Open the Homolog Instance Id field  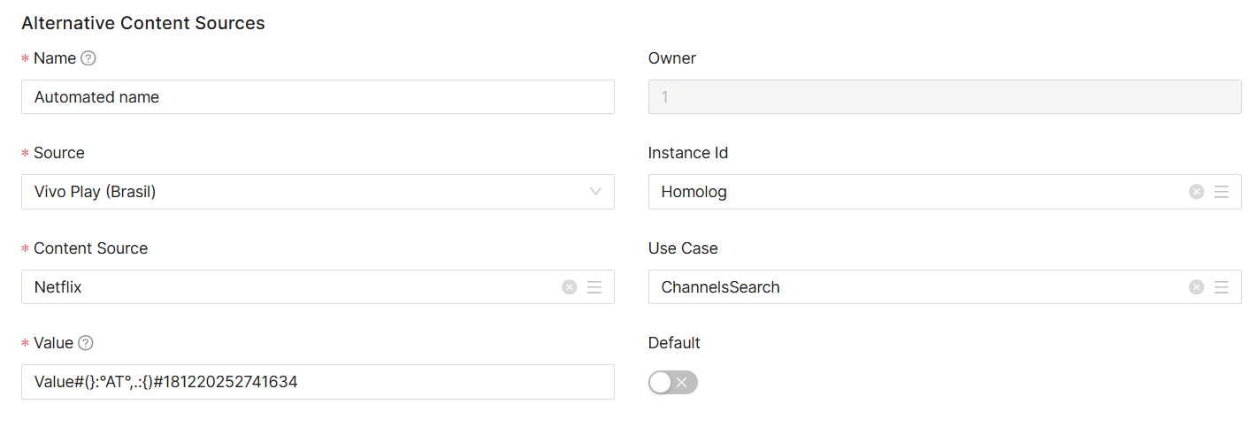pos(911,192)
